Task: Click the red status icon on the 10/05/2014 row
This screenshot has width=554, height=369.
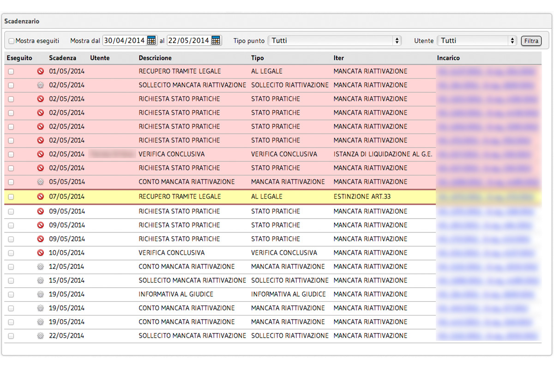Action: [40, 253]
